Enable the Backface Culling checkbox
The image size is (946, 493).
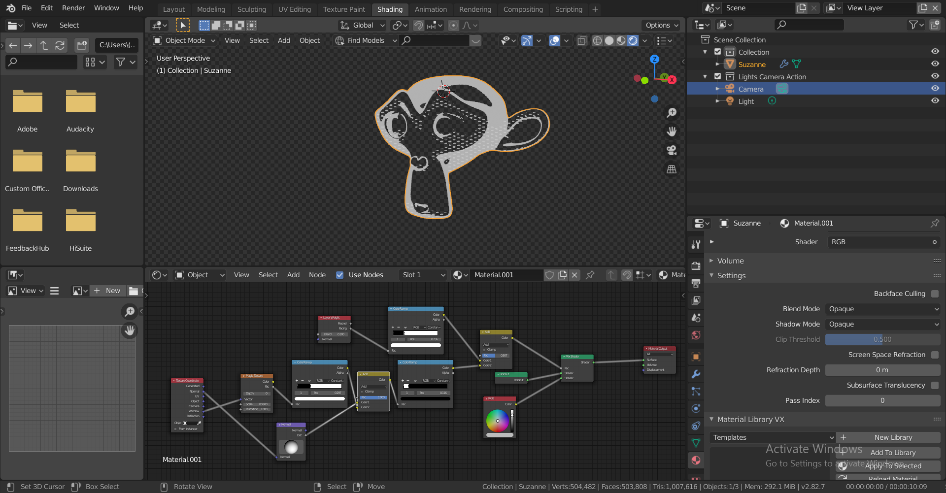(x=935, y=294)
